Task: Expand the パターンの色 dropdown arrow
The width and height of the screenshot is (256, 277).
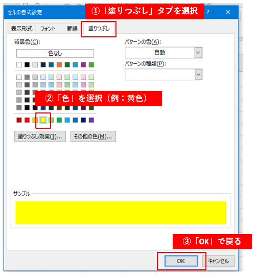Action: click(198, 53)
